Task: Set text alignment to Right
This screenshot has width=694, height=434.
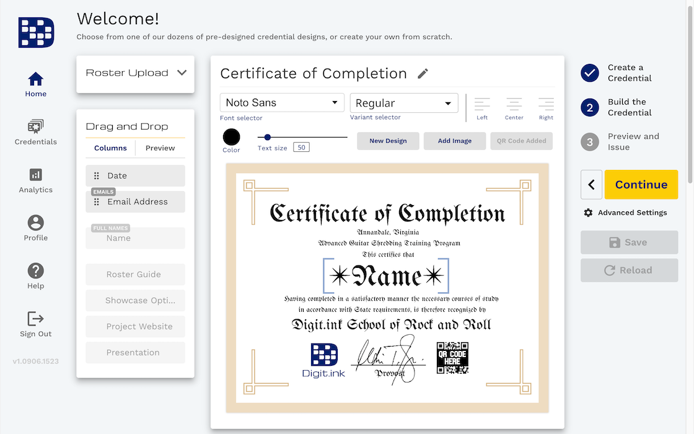Action: tap(545, 105)
